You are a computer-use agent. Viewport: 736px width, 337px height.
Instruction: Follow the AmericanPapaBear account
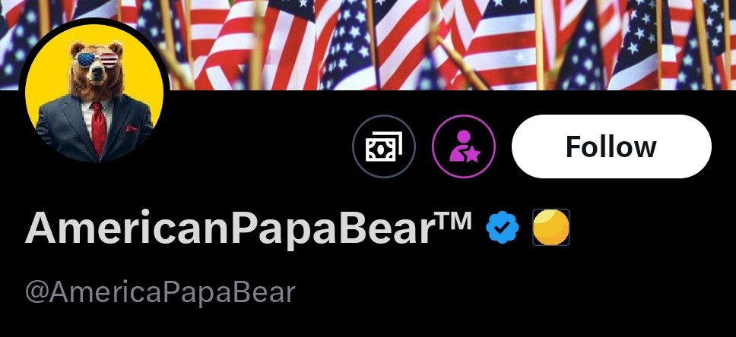611,146
